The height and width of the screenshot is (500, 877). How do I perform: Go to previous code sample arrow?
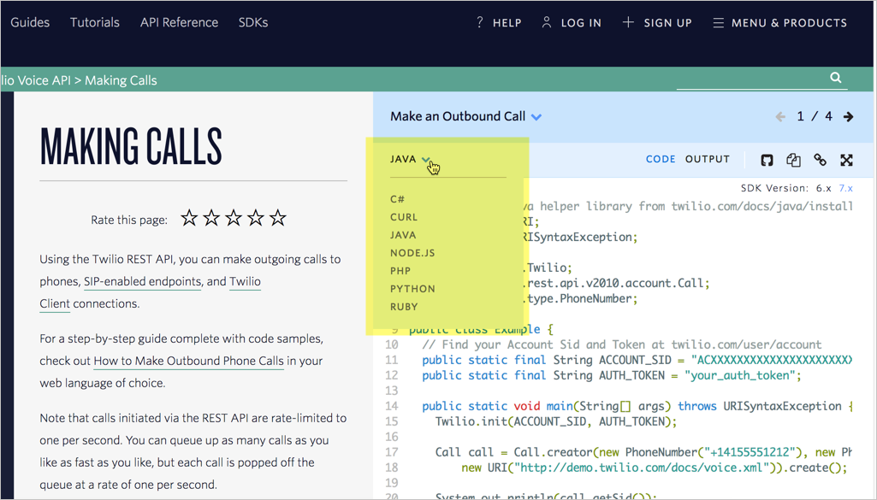[780, 116]
